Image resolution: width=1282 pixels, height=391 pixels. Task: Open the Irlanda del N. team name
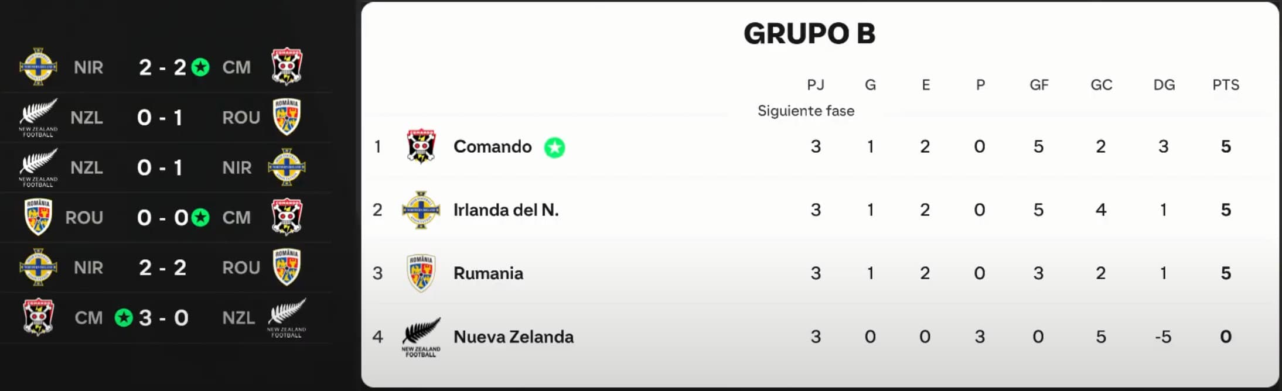click(506, 210)
